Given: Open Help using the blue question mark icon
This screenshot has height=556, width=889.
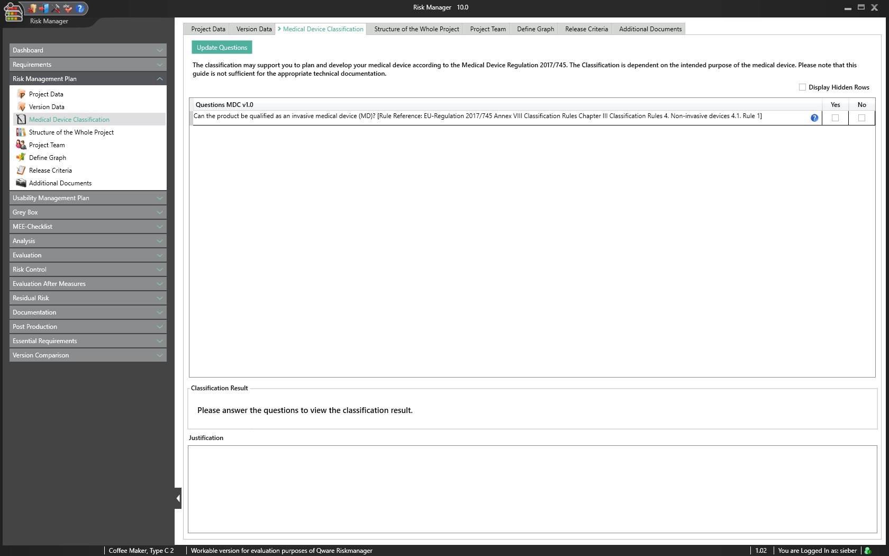Looking at the screenshot, I should [x=79, y=8].
